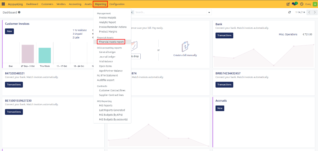Click Transactions under BE15001559627230

pyautogui.click(x=14, y=112)
